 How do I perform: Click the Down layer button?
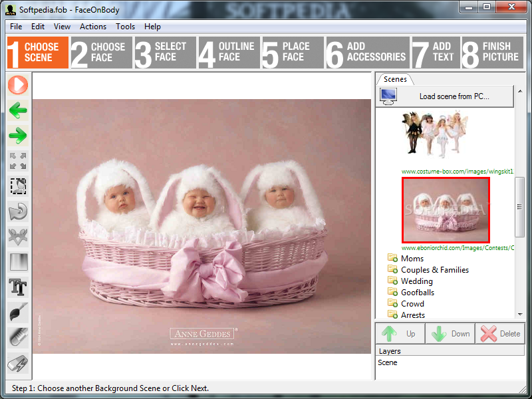click(450, 334)
